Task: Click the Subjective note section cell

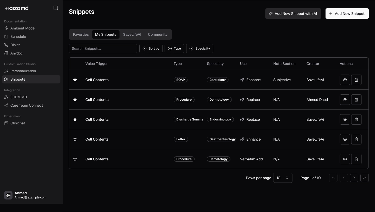Action: [282, 80]
